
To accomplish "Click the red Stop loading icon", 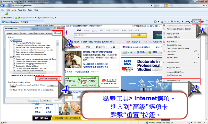I will (162, 6).
